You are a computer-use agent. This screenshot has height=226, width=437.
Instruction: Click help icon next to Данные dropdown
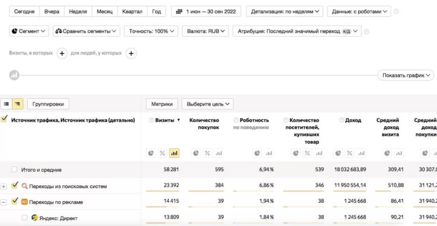396,12
